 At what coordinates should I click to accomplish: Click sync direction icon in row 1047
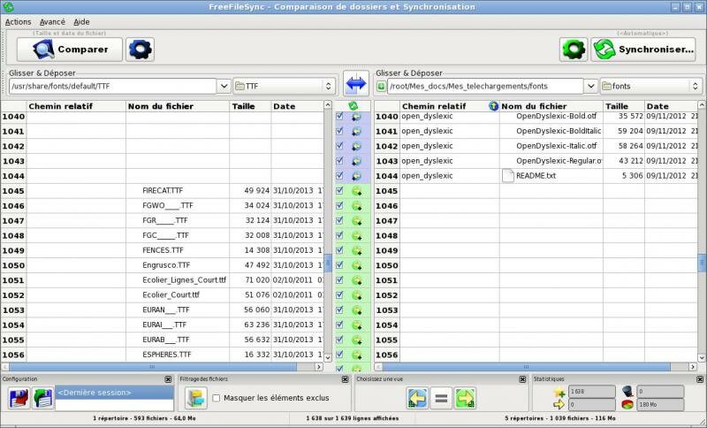pos(356,221)
